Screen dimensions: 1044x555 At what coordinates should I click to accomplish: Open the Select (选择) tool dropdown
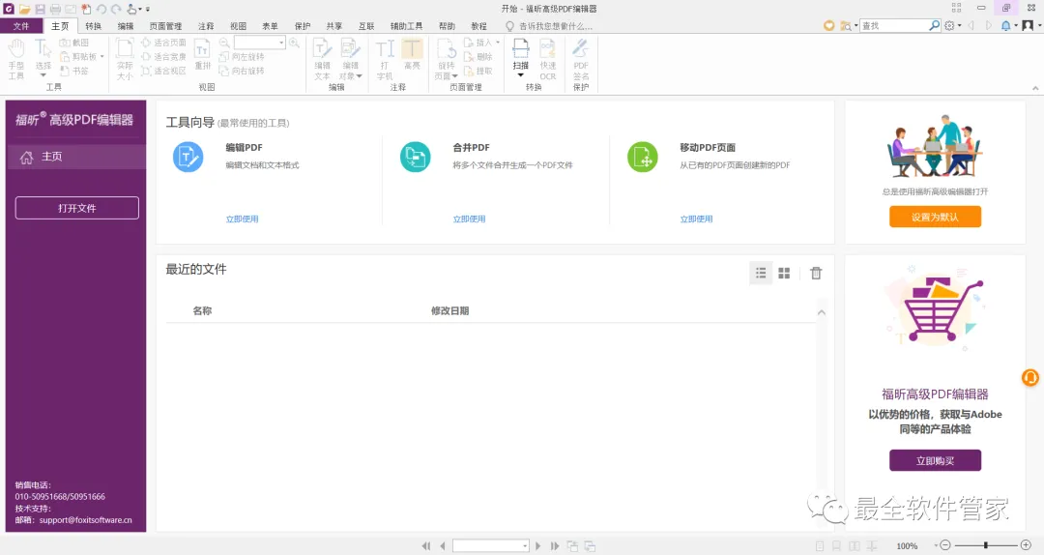point(43,74)
